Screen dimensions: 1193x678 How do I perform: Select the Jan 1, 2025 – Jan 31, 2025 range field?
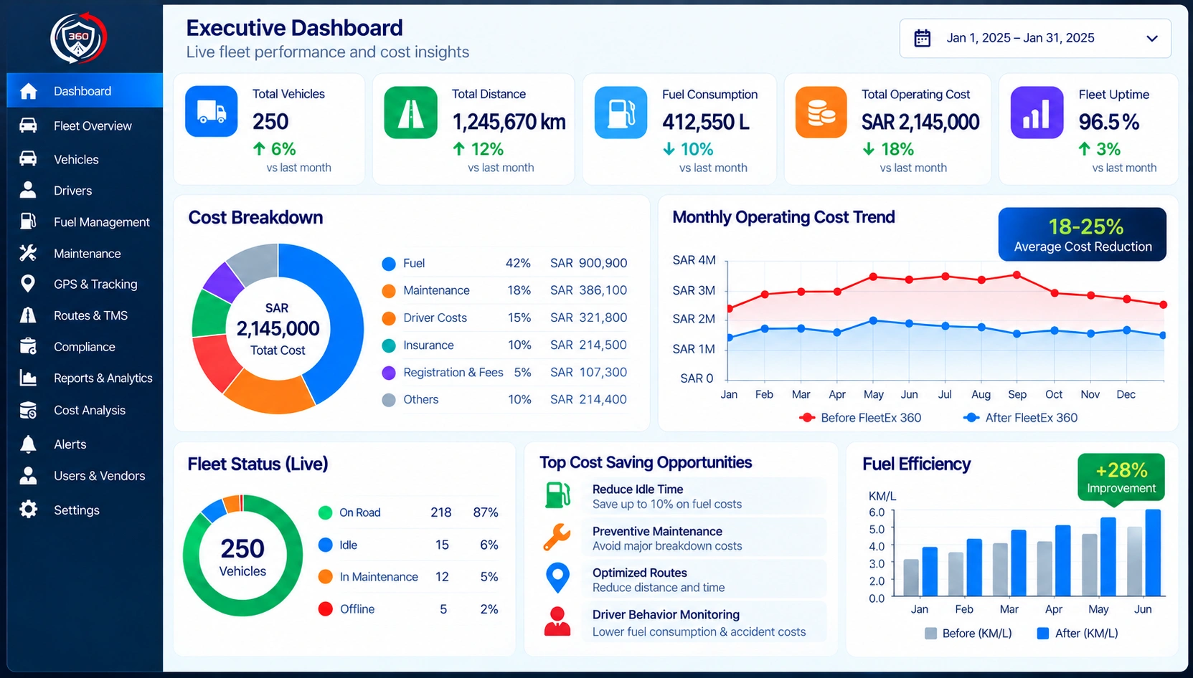[x=1035, y=38]
